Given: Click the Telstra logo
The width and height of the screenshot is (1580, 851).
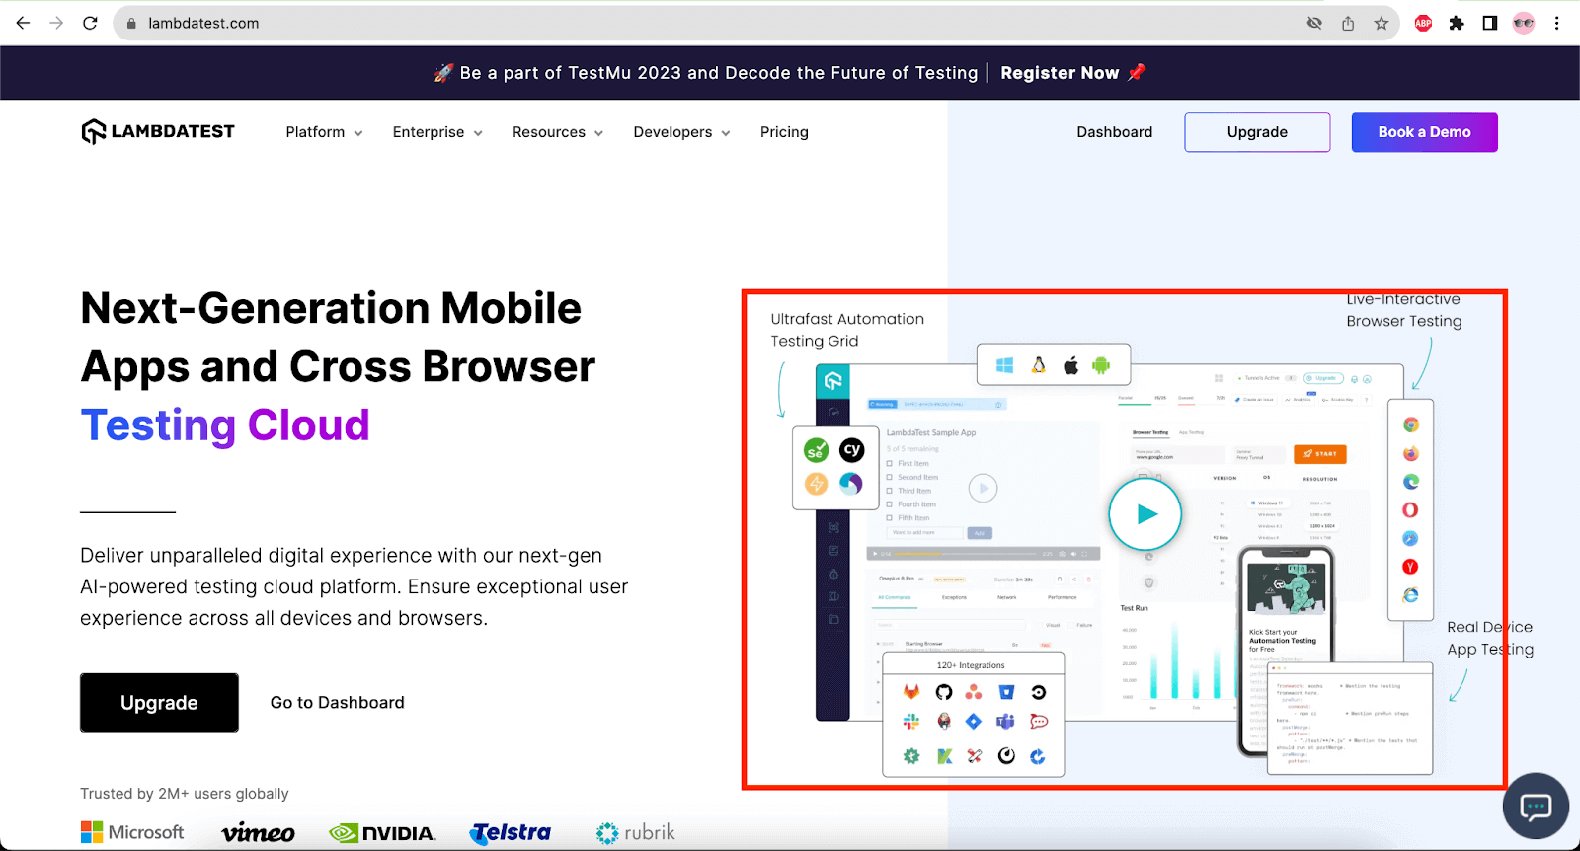Looking at the screenshot, I should tap(512, 833).
